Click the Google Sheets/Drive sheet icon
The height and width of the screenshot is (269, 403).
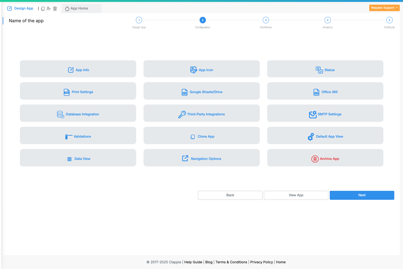click(185, 92)
